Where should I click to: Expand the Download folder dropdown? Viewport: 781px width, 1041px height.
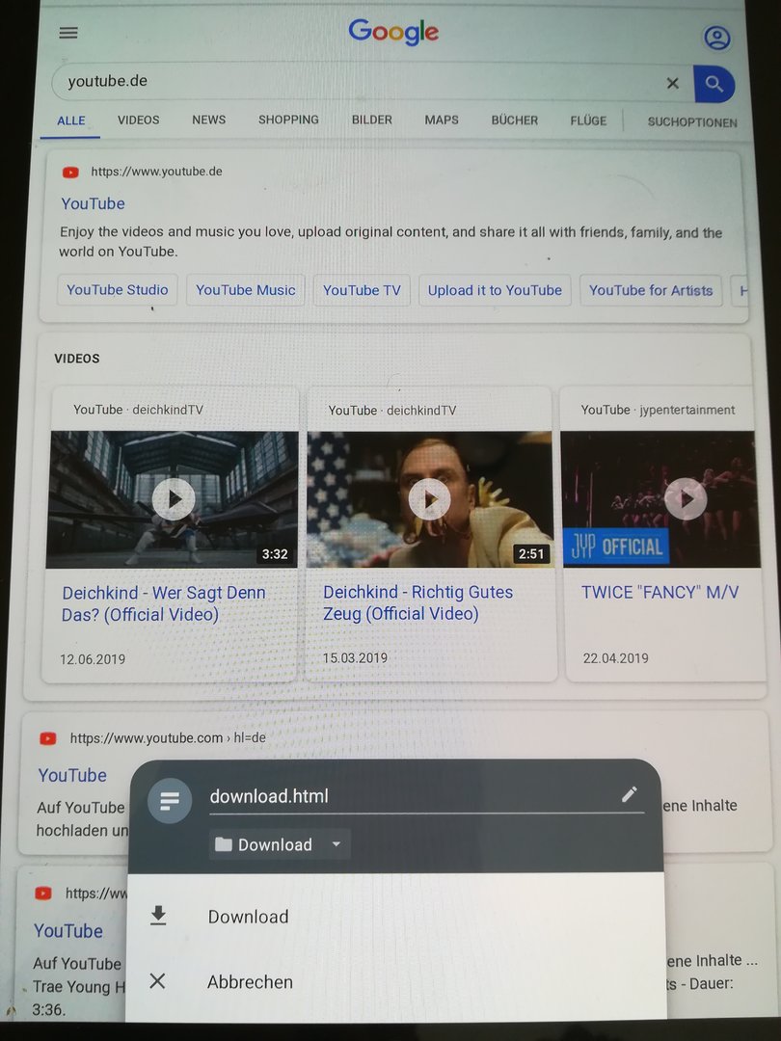280,844
